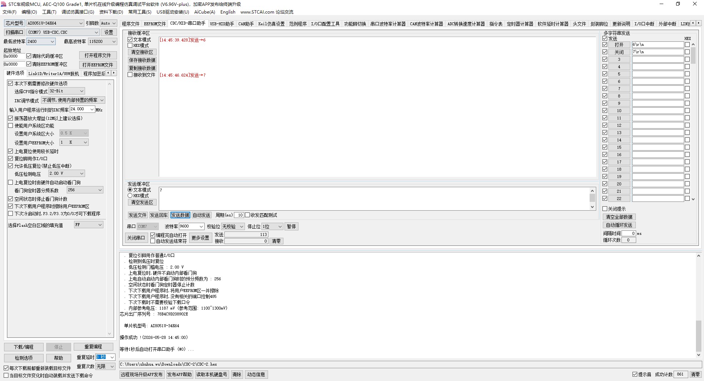The height and width of the screenshot is (381, 704).
Task: Click the send buffer scroll-down arrow
Action: click(592, 207)
